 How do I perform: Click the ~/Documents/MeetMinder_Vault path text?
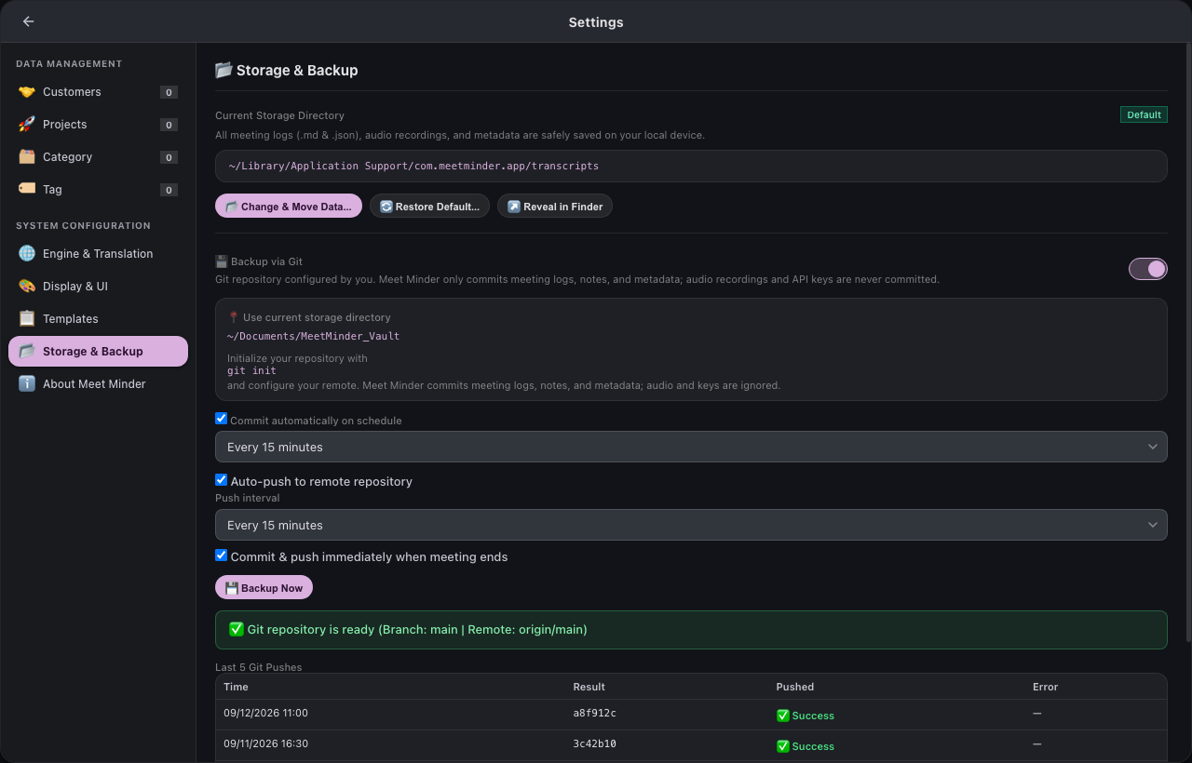pos(313,336)
